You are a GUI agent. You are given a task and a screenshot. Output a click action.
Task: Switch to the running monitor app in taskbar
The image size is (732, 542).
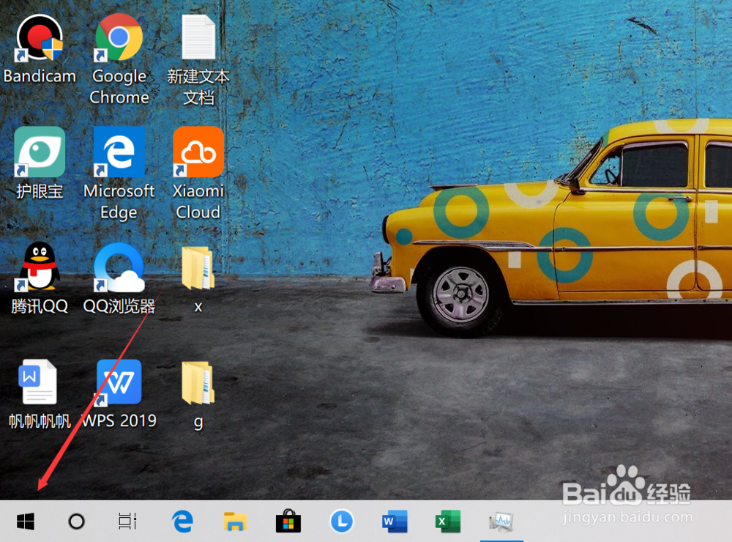501,521
